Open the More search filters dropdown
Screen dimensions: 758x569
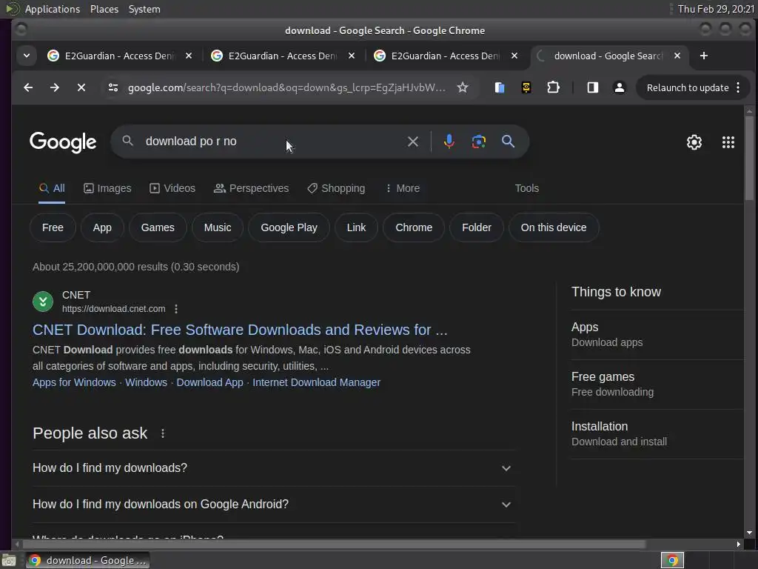(403, 188)
